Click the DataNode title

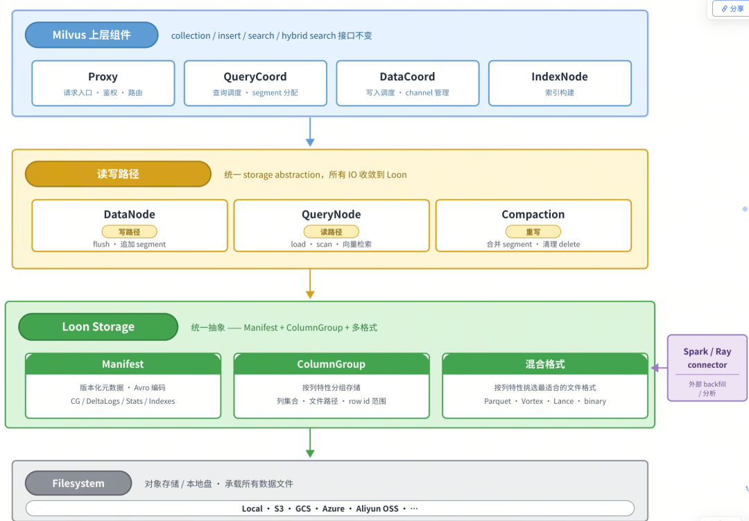[x=130, y=215]
